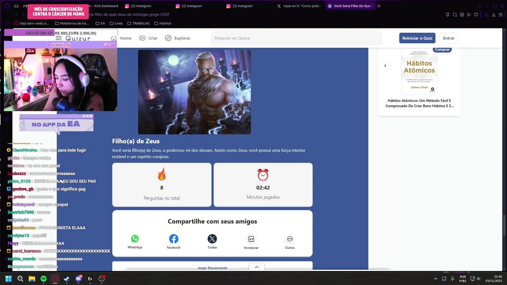This screenshot has height=285, width=507.
Task: Open File Explorer from taskbar
Action: coord(32,279)
